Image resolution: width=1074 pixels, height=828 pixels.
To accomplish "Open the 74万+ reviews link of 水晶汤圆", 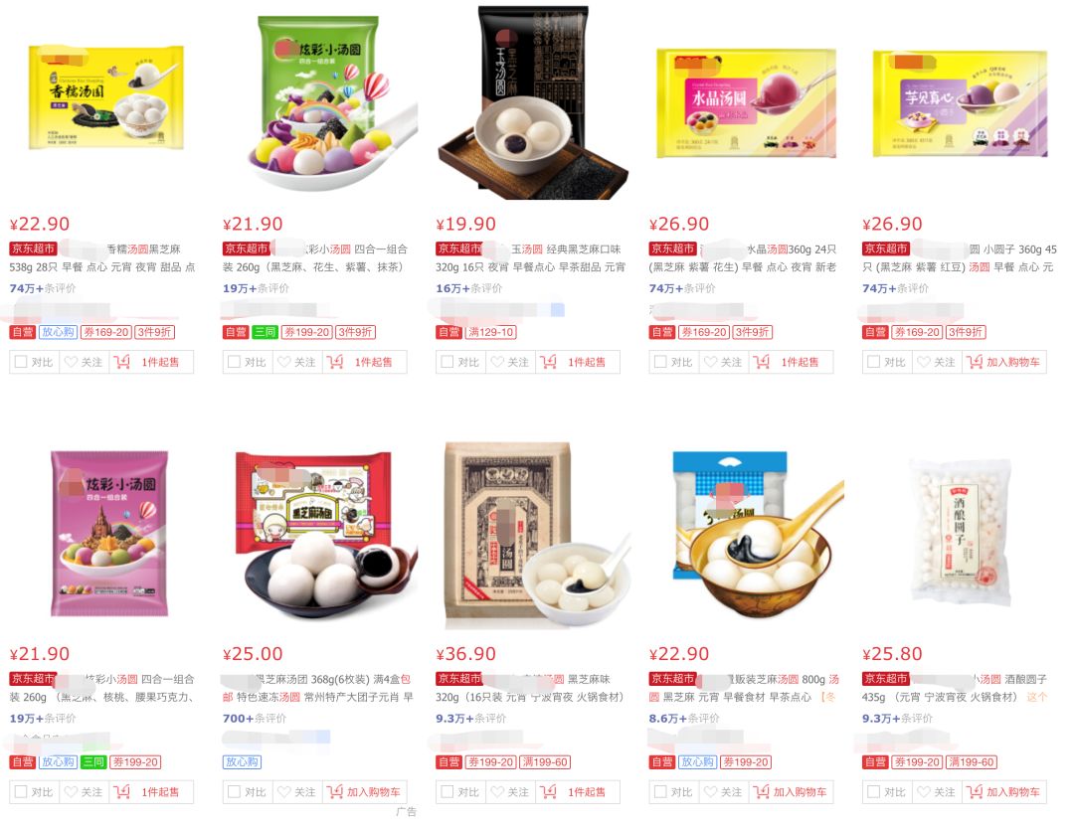I will (682, 288).
